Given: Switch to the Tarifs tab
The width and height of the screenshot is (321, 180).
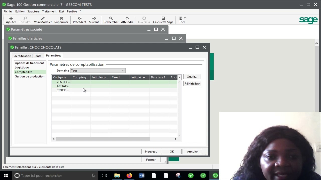Looking at the screenshot, I should [38, 56].
